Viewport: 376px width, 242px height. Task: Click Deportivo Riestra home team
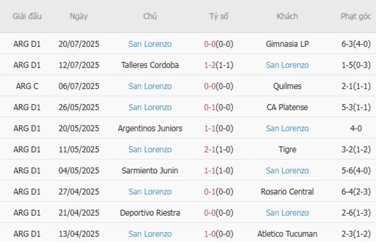[150, 213]
